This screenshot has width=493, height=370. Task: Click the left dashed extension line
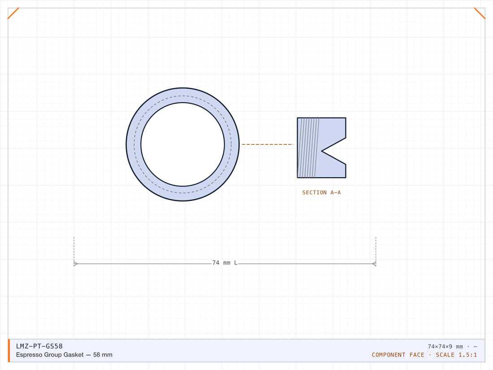(74, 250)
